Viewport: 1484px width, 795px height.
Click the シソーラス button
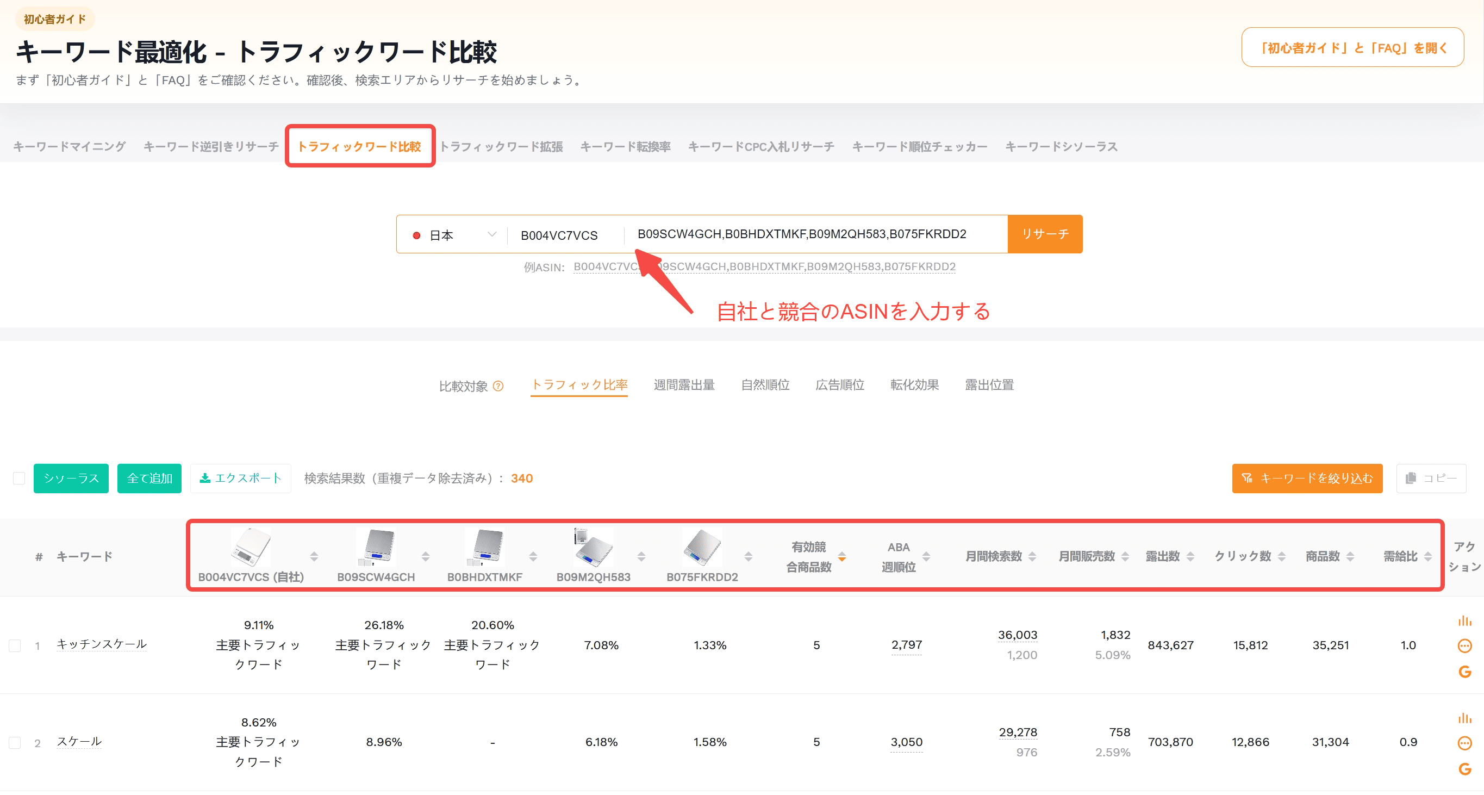[x=71, y=478]
